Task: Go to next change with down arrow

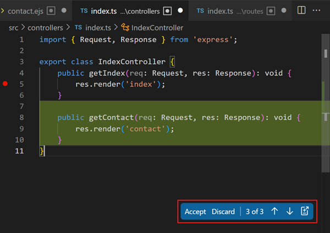Action: coord(289,212)
